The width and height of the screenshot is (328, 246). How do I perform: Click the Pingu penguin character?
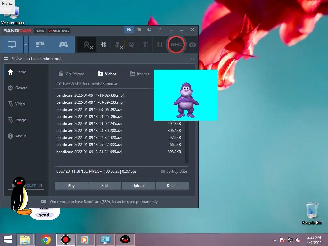point(20,196)
